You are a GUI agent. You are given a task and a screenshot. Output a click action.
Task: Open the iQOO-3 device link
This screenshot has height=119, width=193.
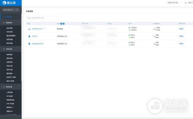coord(35,36)
